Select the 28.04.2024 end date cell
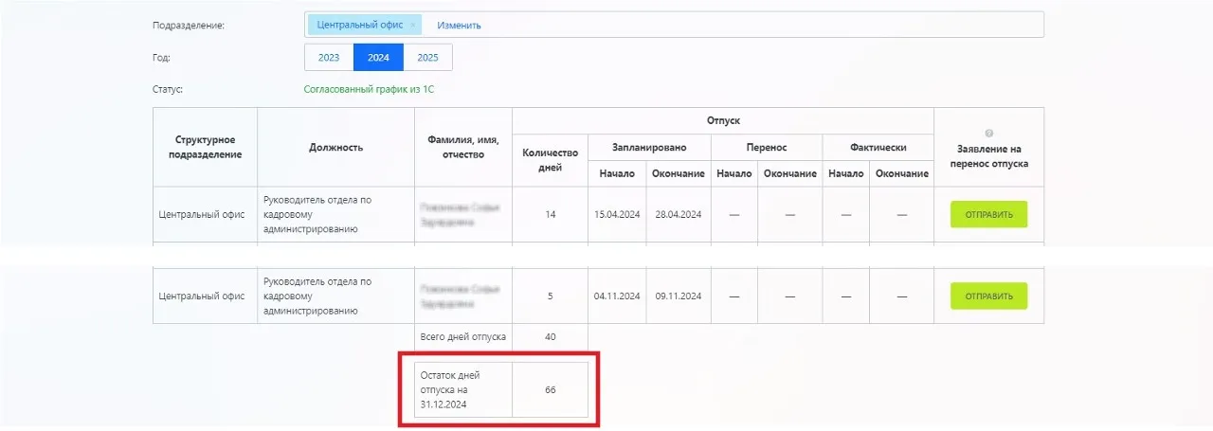The width and height of the screenshot is (1213, 431). (679, 215)
